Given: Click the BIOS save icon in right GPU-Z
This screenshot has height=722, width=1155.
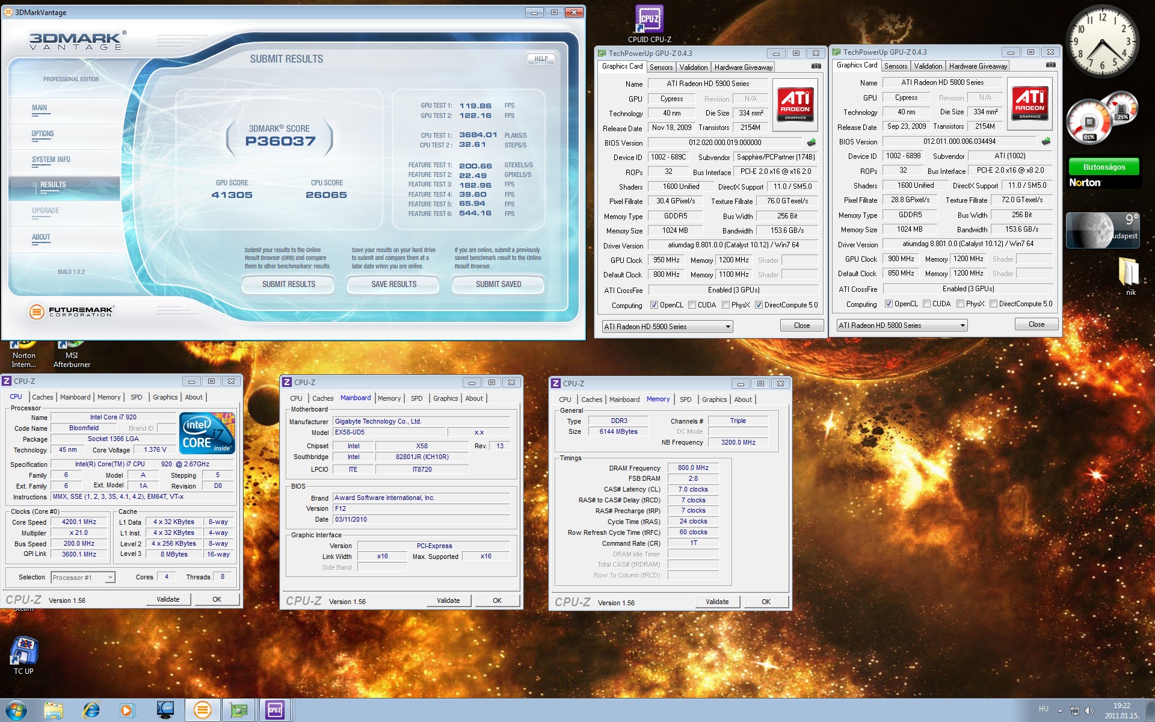Looking at the screenshot, I should coord(1046,141).
